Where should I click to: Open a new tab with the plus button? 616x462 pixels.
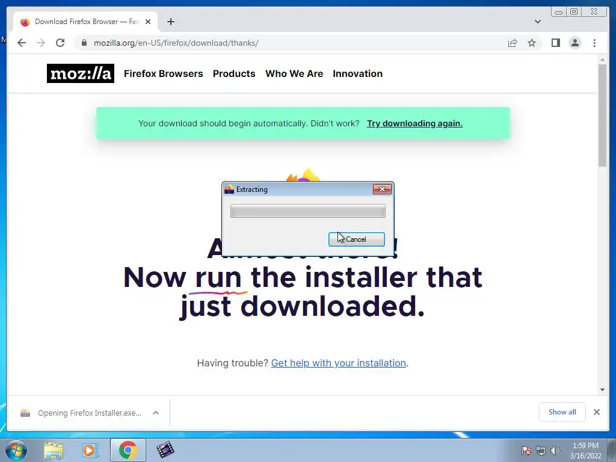[x=170, y=22]
